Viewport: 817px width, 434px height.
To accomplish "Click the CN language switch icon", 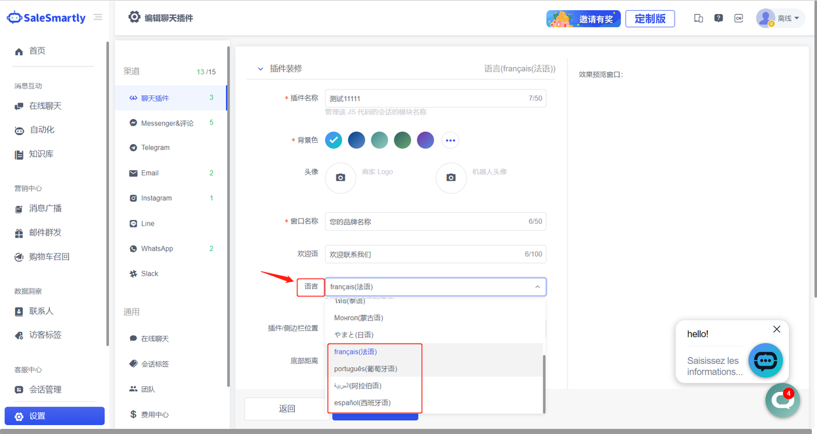I will point(738,18).
